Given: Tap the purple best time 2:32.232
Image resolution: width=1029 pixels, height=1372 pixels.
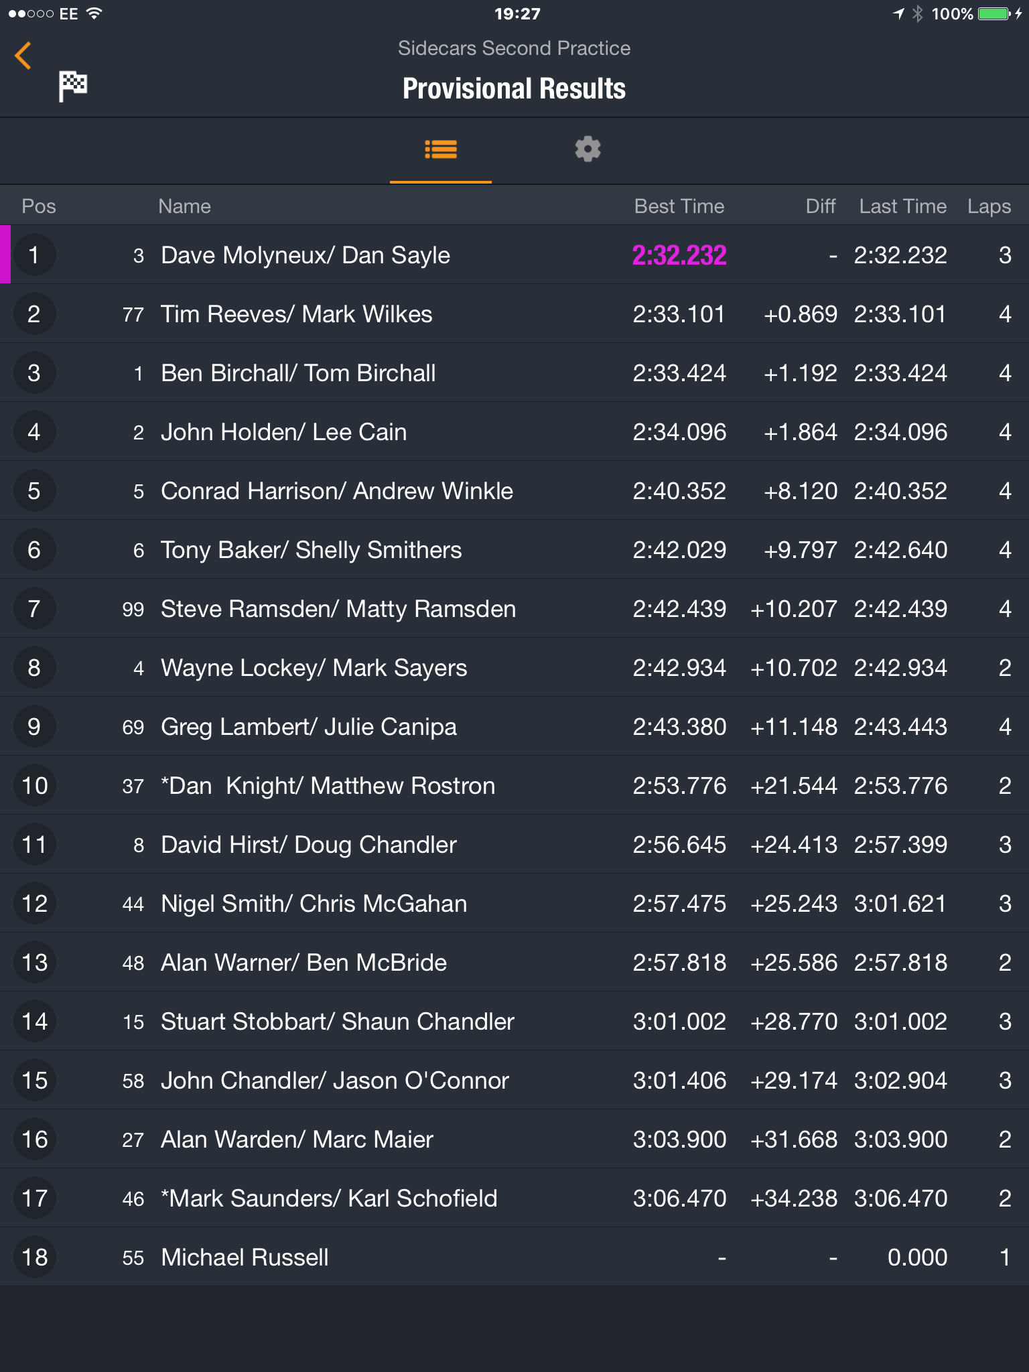Looking at the screenshot, I should tap(679, 255).
